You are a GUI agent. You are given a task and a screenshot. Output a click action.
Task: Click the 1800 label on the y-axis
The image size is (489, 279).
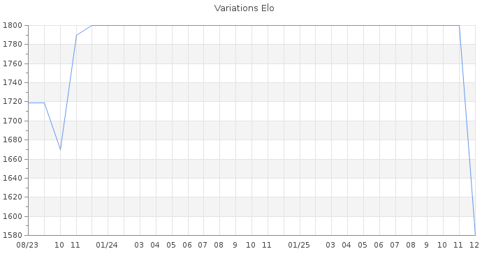[x=13, y=26]
